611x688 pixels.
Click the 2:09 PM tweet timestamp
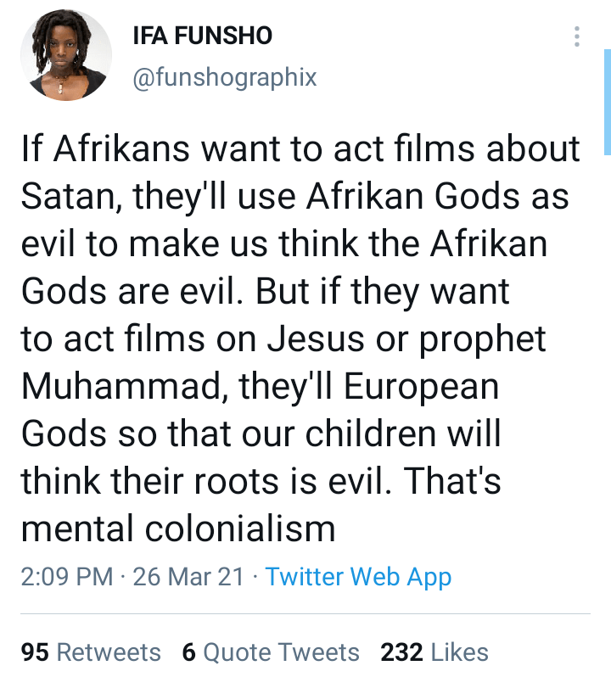pos(67,577)
